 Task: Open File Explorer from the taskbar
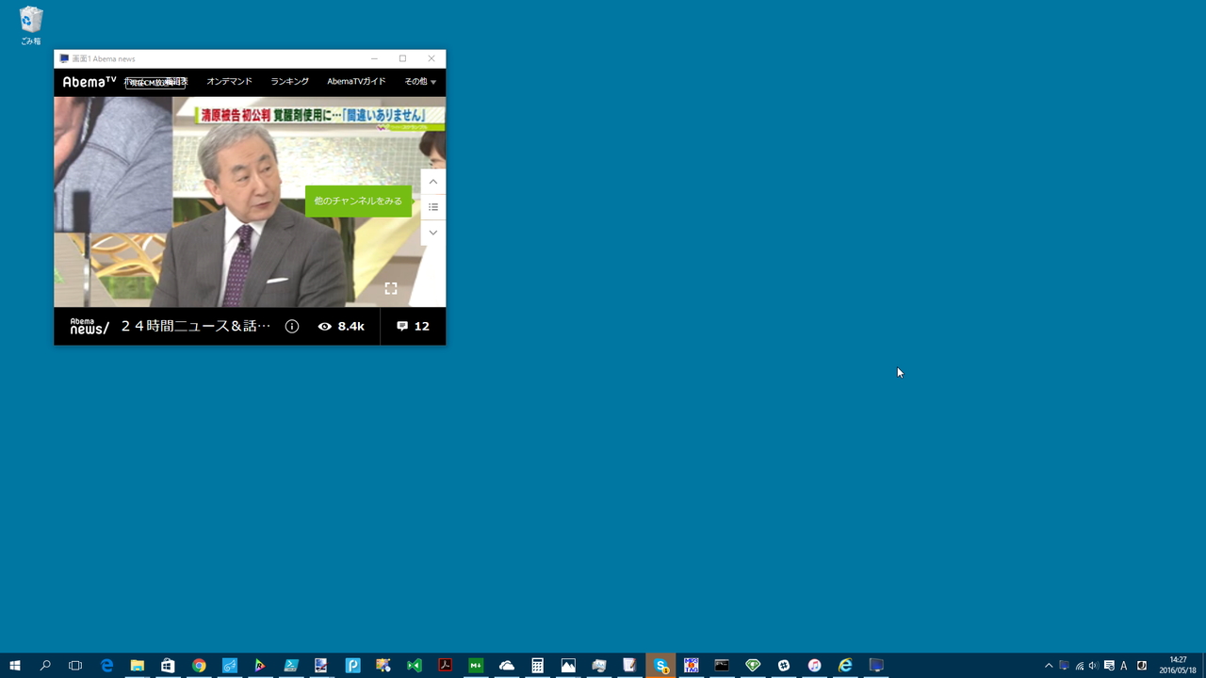[x=138, y=666]
